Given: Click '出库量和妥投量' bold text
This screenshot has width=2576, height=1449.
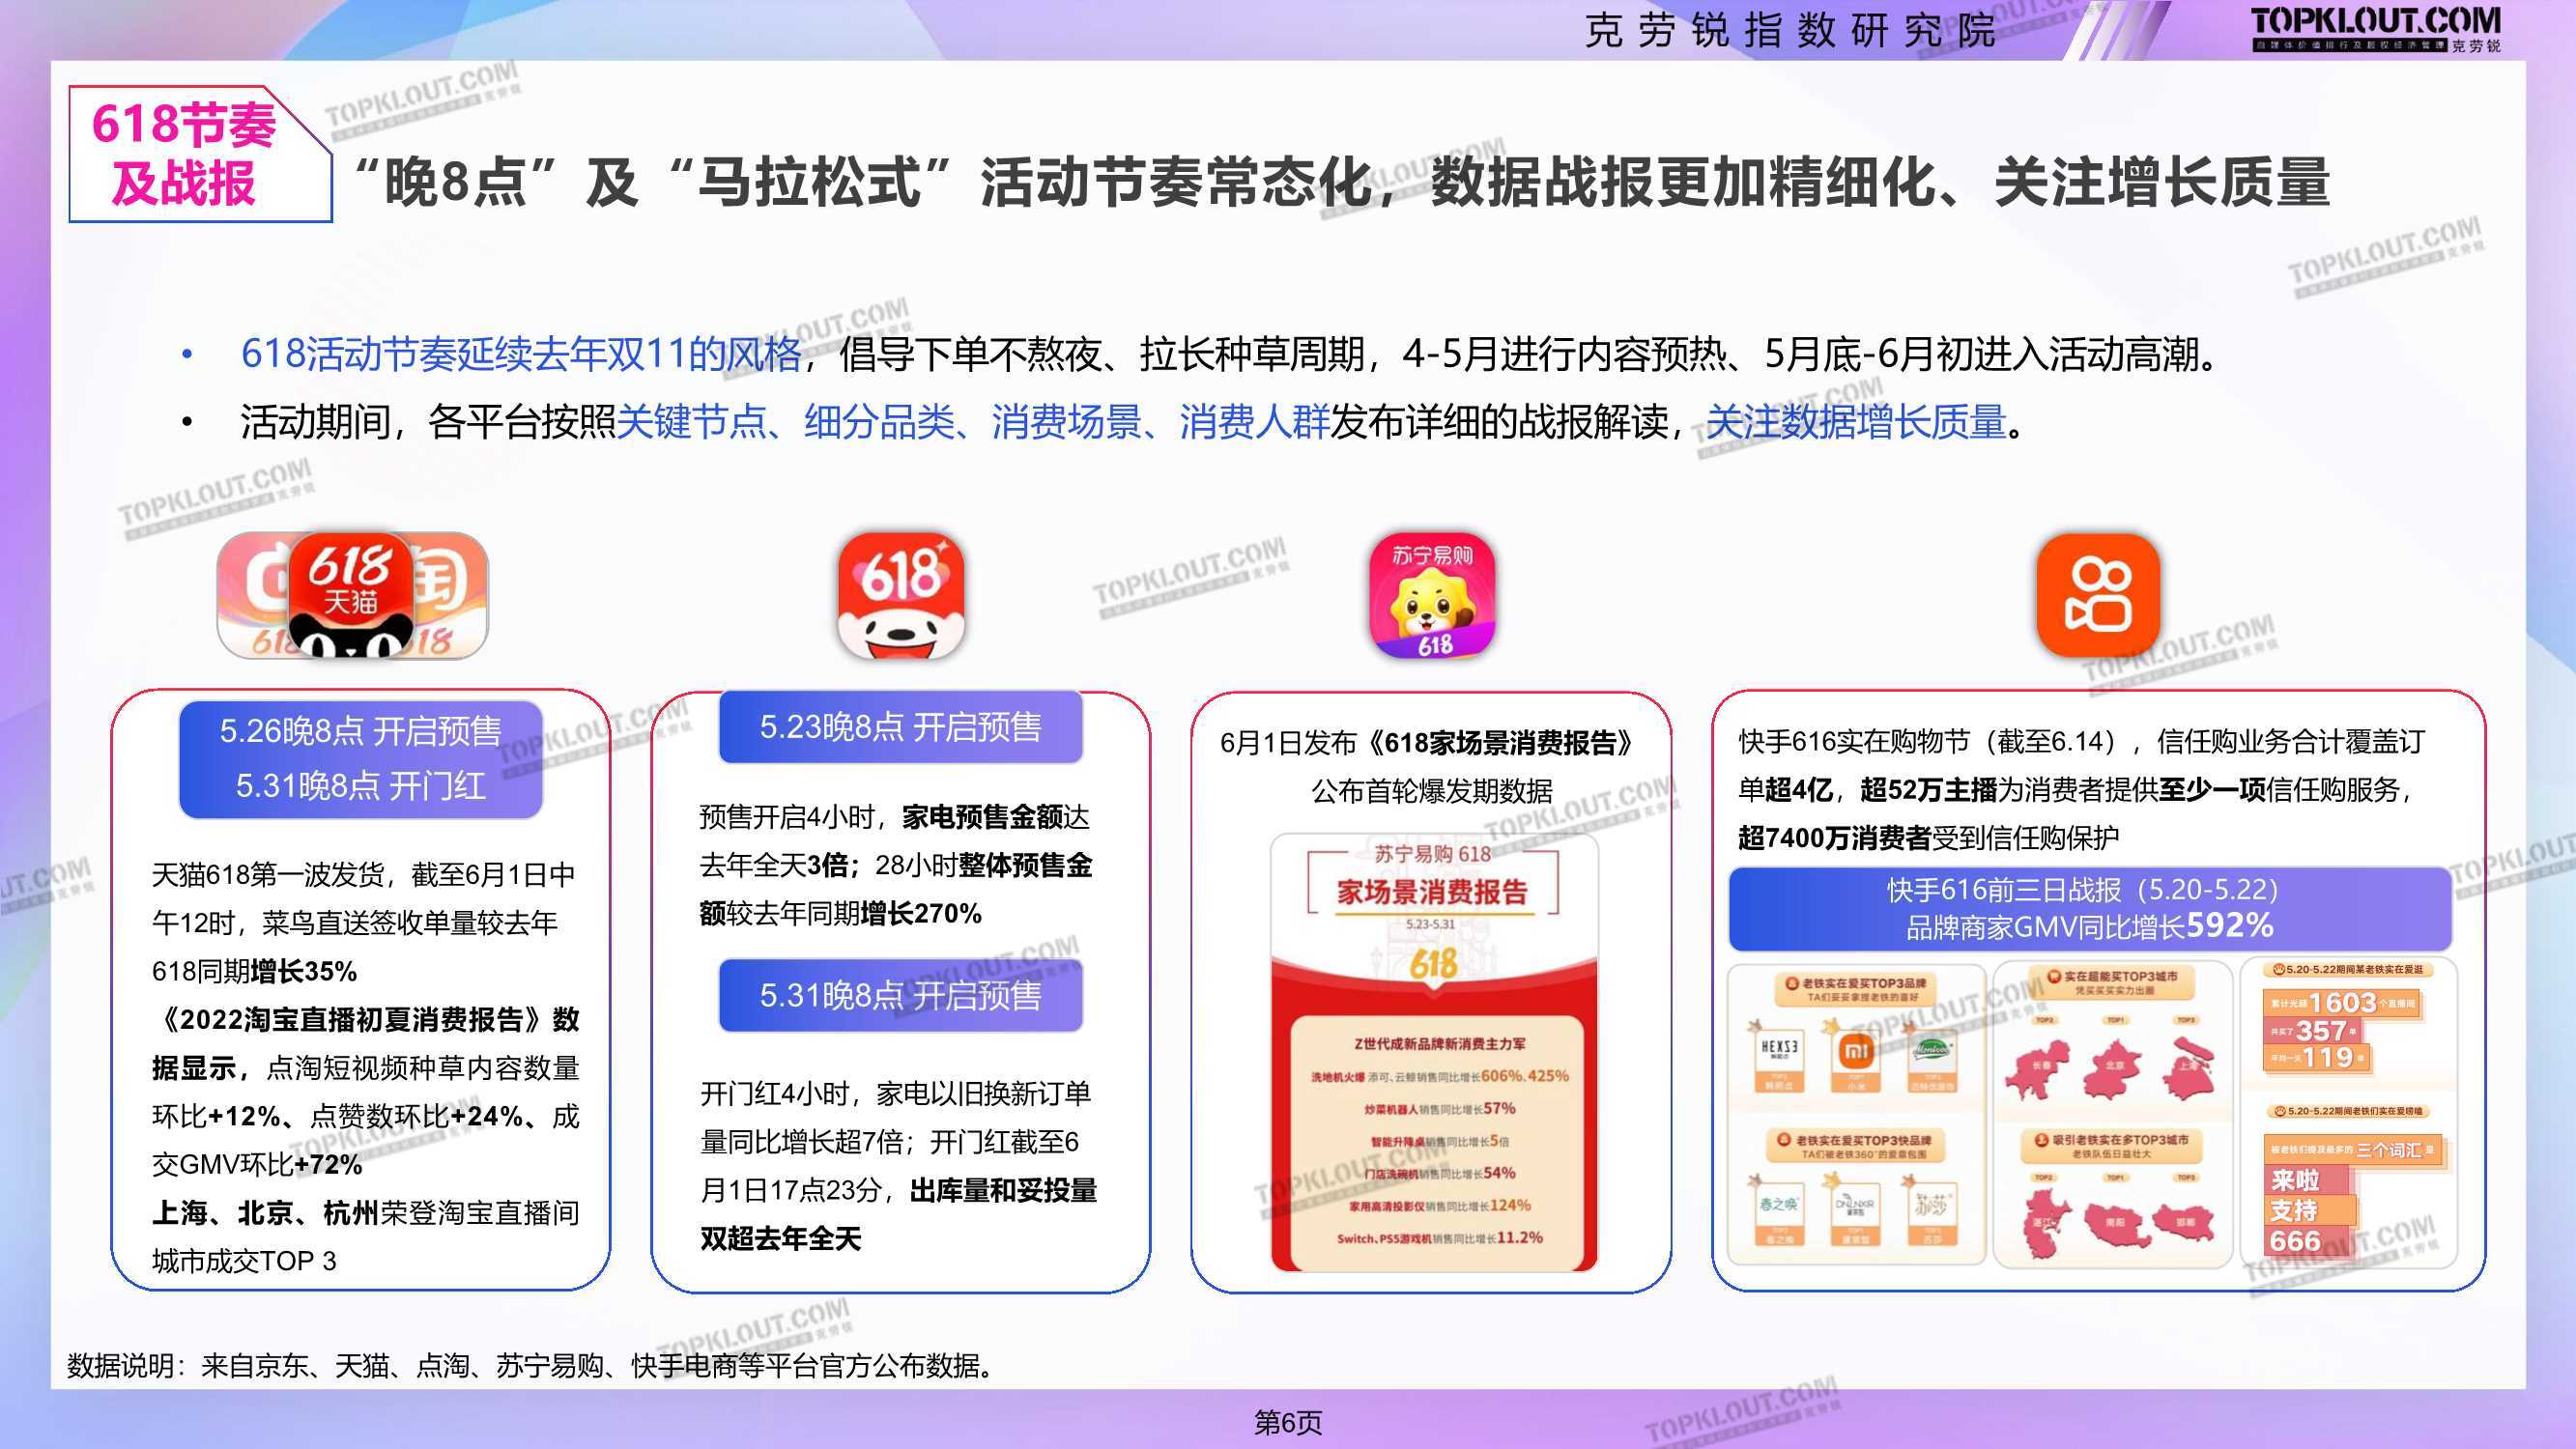Looking at the screenshot, I should point(1004,1190).
